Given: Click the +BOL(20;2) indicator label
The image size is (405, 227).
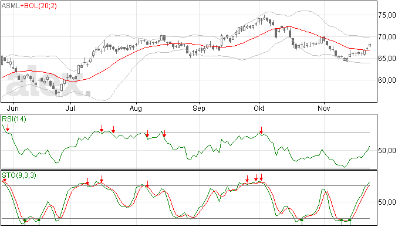Looking at the screenshot, I should point(39,6).
